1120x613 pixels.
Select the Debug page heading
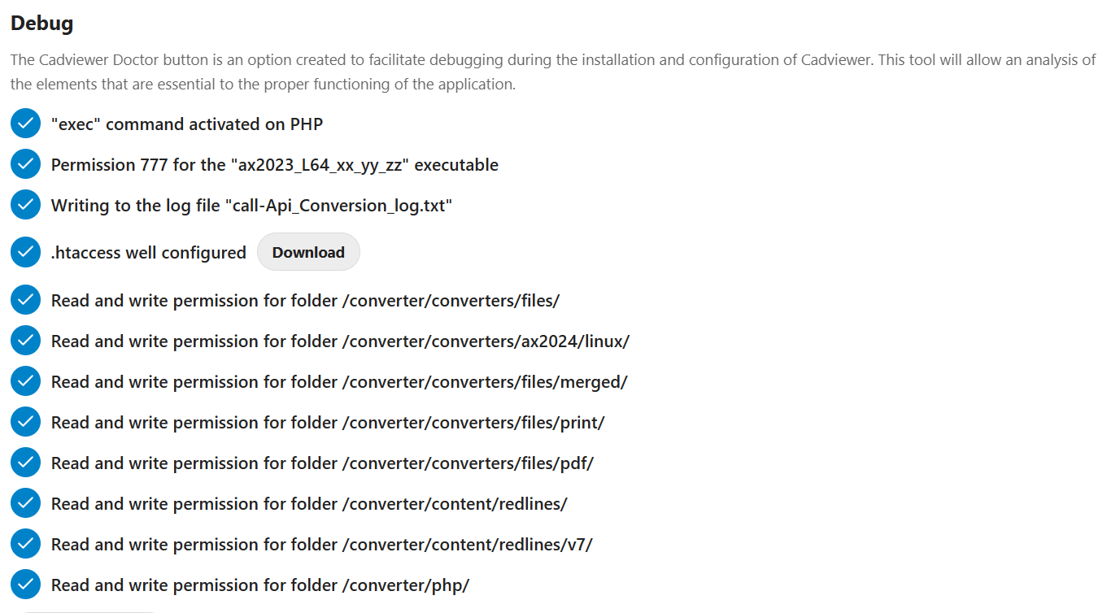[41, 24]
